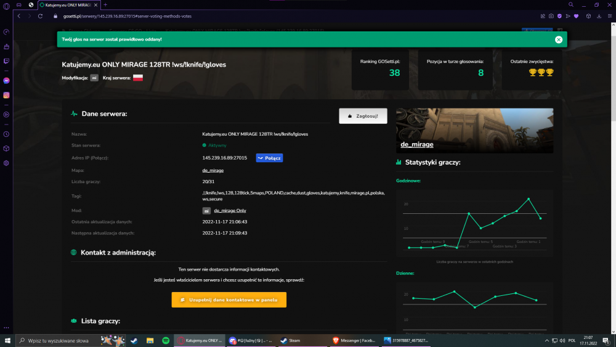Open the de_mirage Only mod link
This screenshot has height=347, width=616.
point(230,211)
